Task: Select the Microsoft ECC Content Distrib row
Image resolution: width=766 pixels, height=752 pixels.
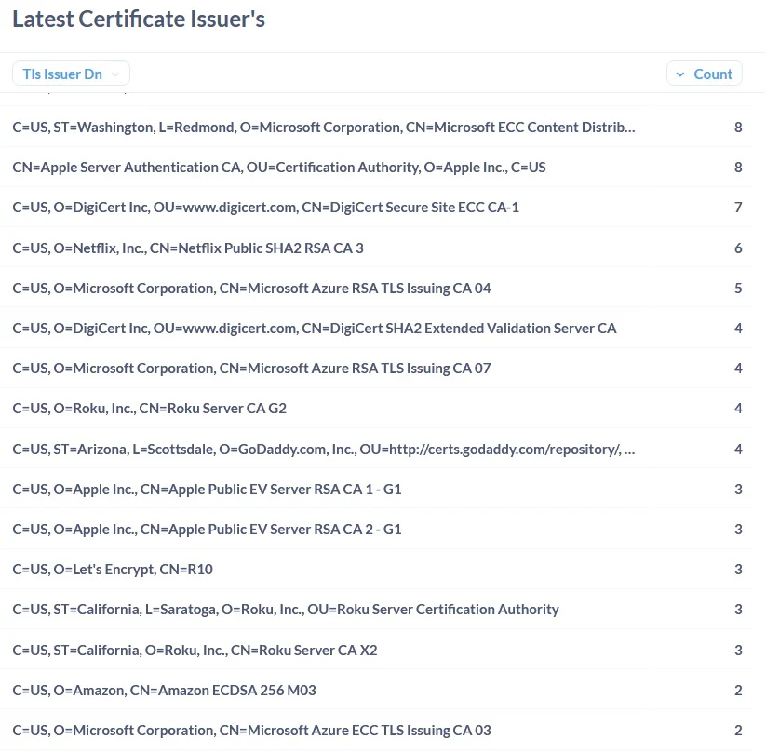Action: point(376,128)
